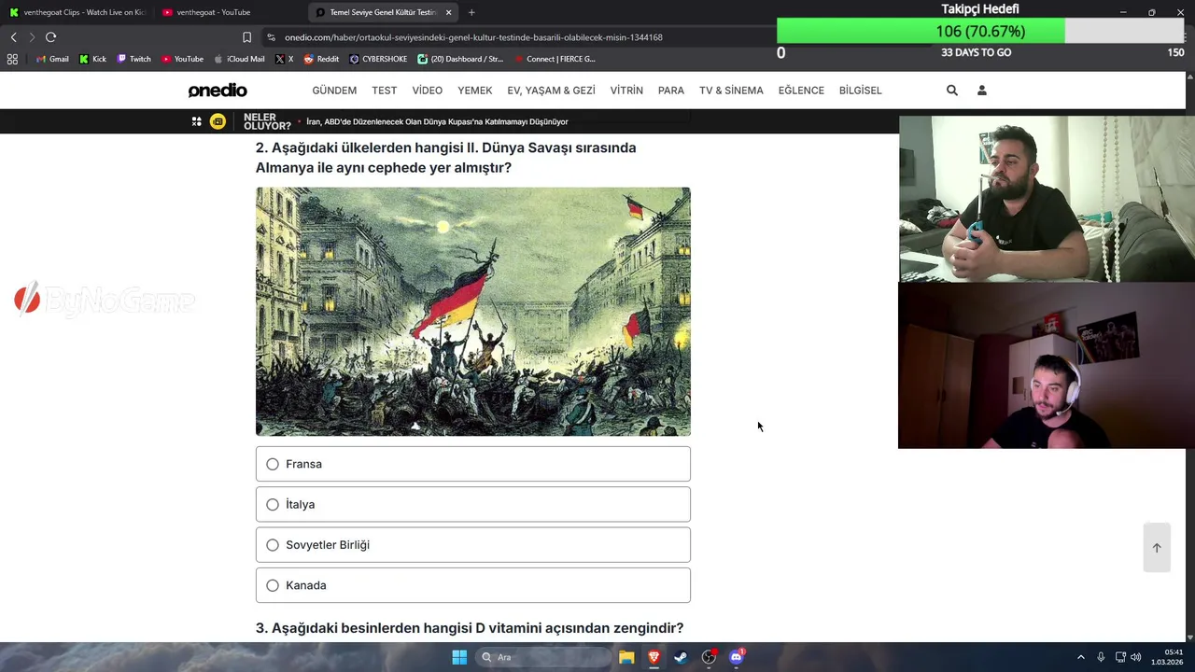This screenshot has height=672, width=1195.
Task: Open the YouTube bookmark
Action: click(x=182, y=59)
